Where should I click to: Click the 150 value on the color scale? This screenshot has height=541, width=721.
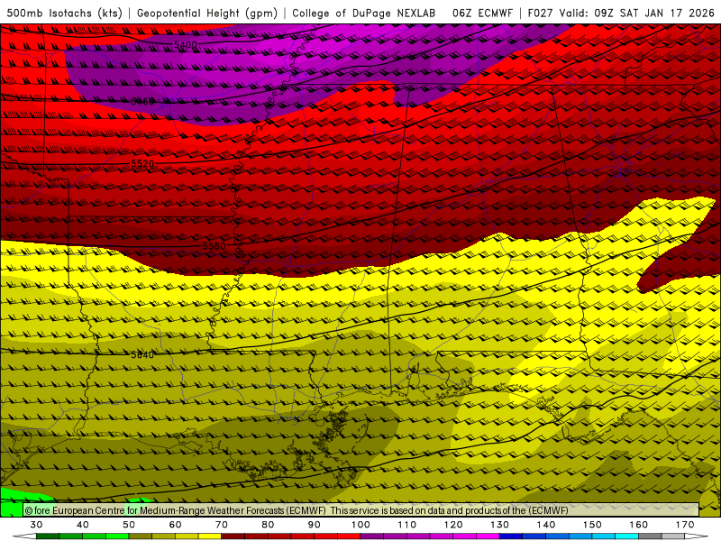point(592,525)
